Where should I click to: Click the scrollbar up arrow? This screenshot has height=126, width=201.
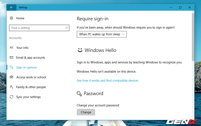tap(193, 12)
